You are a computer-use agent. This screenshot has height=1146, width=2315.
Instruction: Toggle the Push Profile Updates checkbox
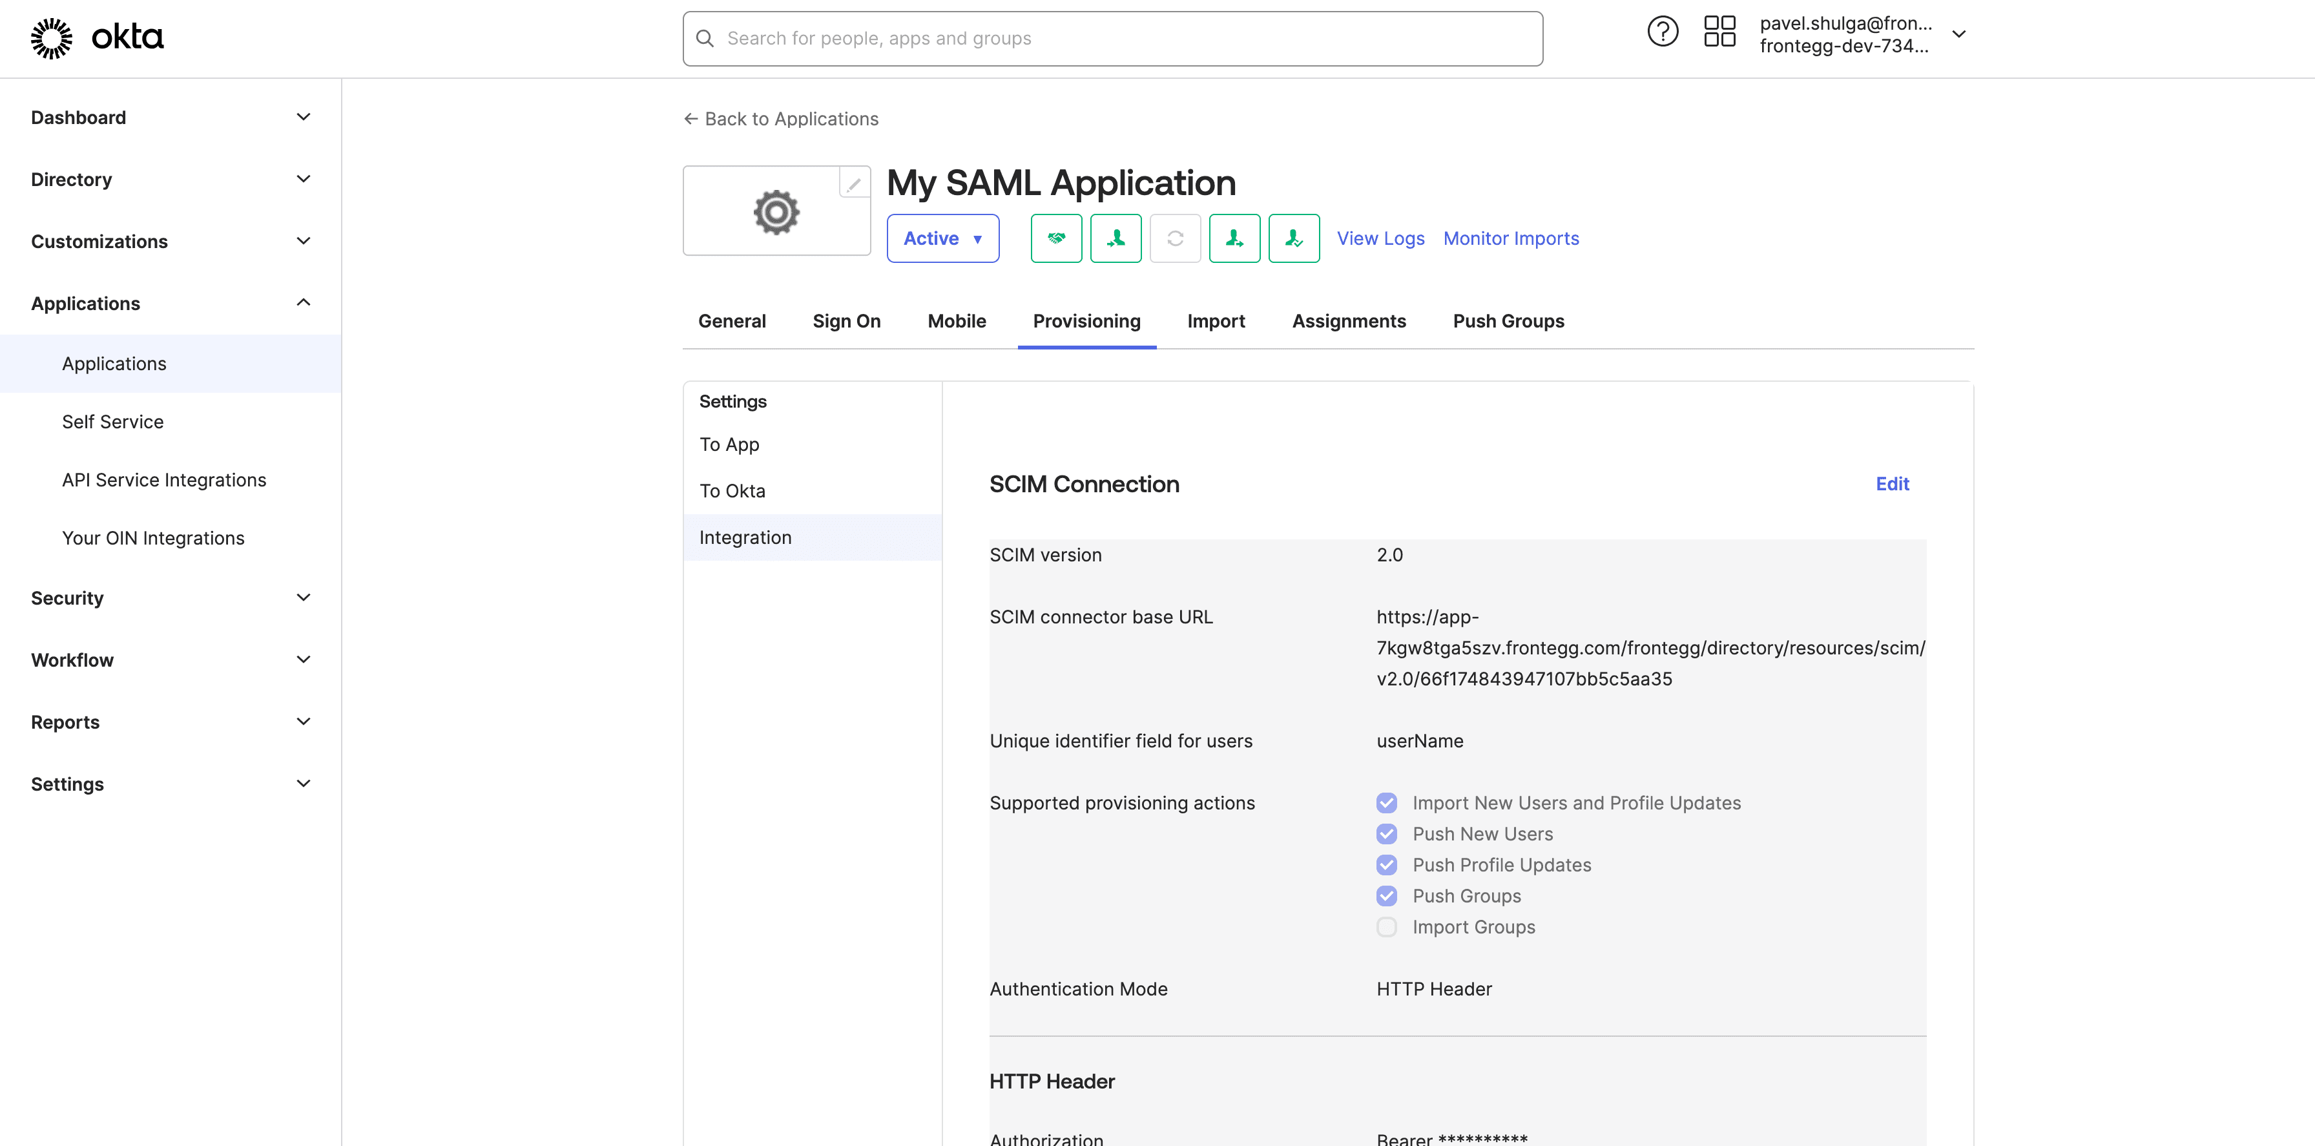pos(1386,865)
